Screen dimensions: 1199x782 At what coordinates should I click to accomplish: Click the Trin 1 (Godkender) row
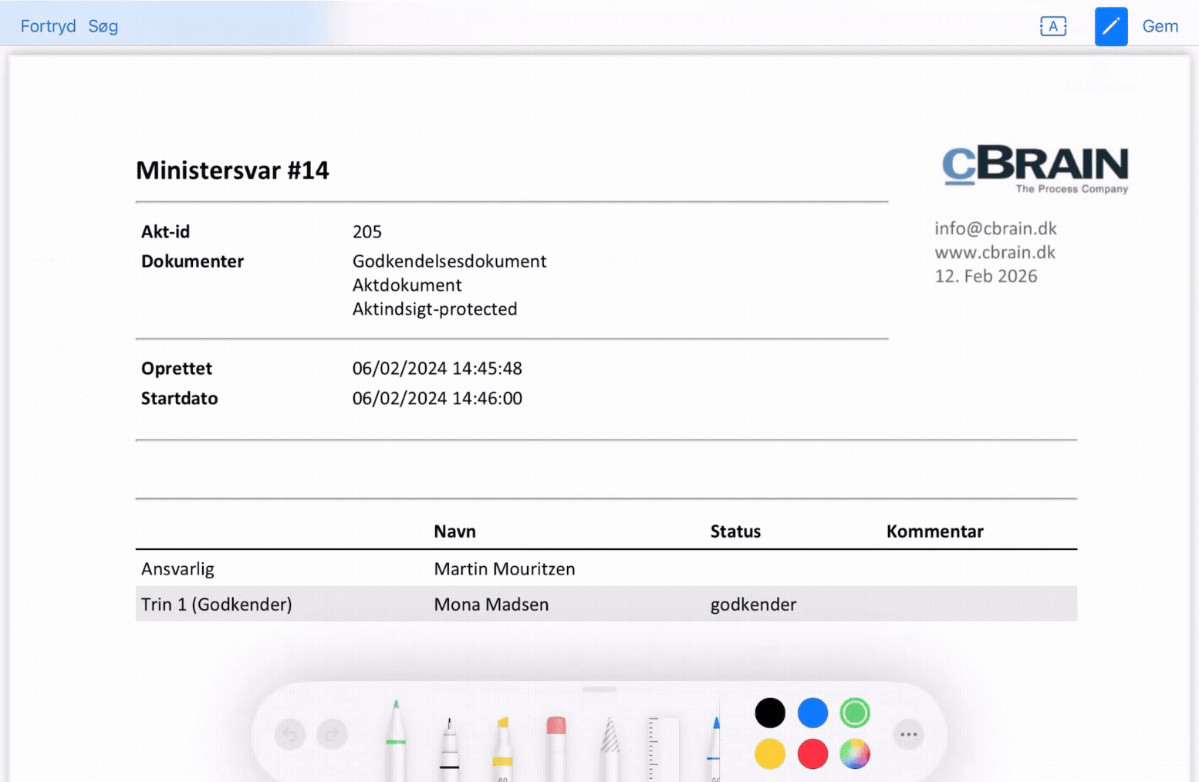[x=606, y=604]
